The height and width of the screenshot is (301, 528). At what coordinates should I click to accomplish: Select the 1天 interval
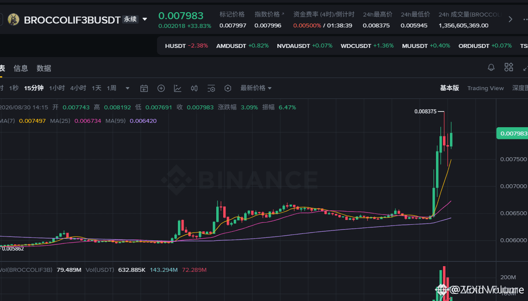[96, 88]
